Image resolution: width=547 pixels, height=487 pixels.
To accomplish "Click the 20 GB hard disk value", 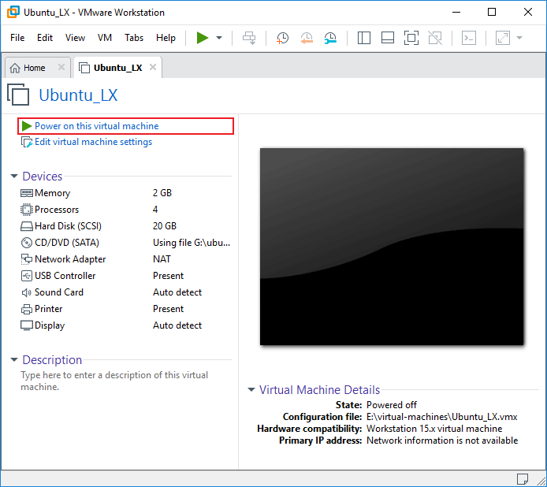I will [x=165, y=226].
